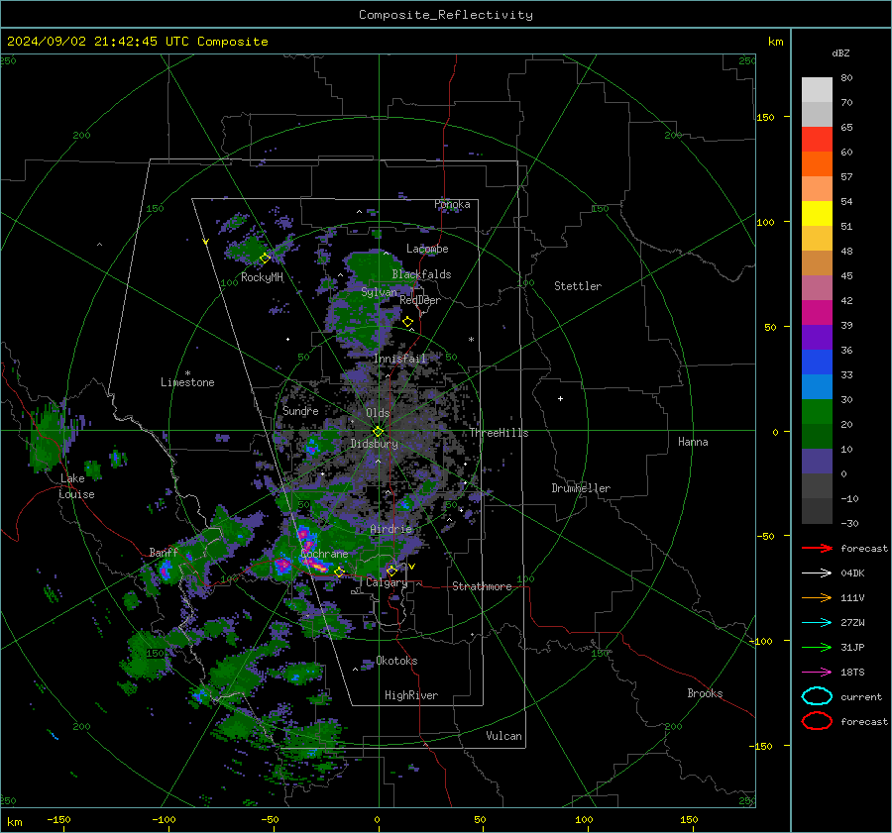Click the asterisk marker east of Innisfail
Image resolution: width=892 pixels, height=833 pixels.
(471, 340)
